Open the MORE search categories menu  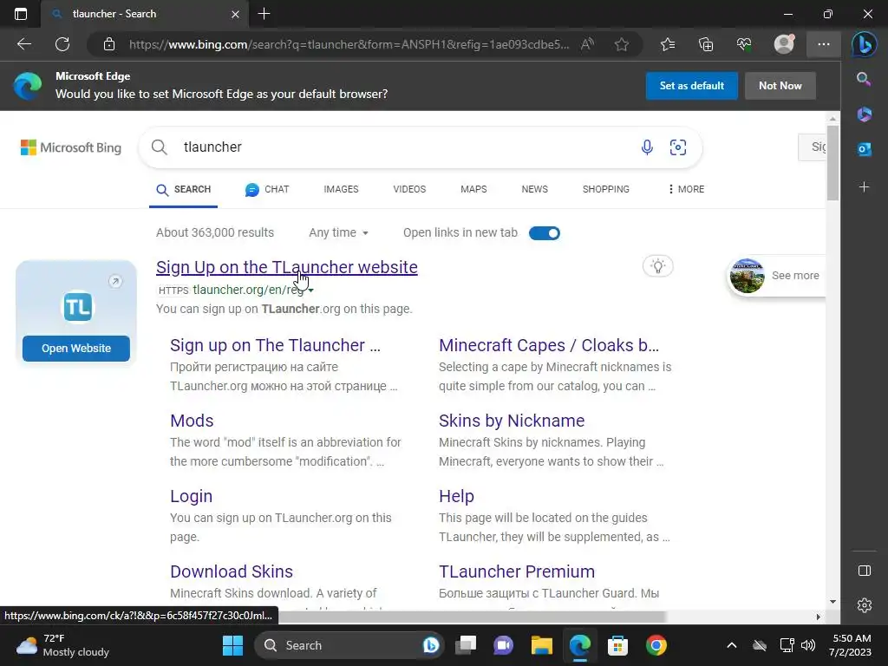click(x=686, y=189)
